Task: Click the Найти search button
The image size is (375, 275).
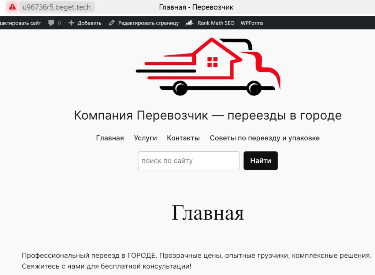Action: (261, 161)
